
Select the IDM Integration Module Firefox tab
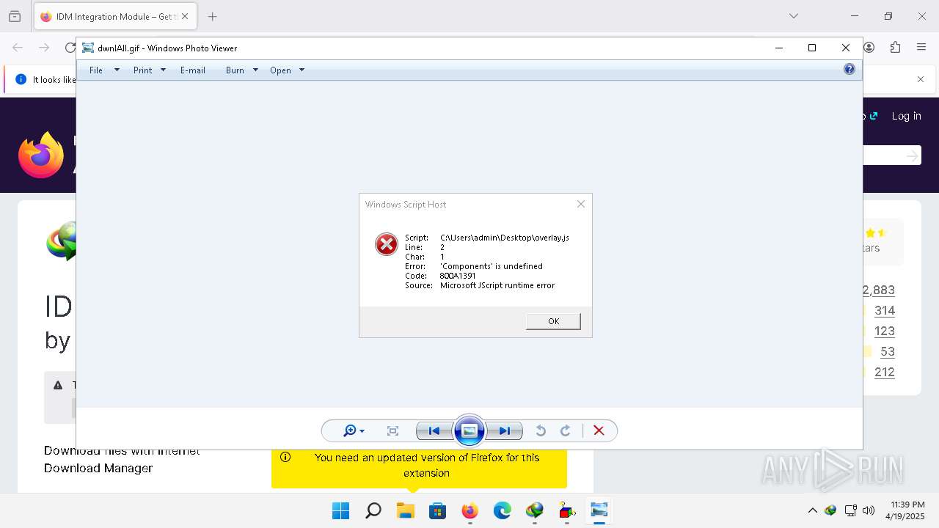click(x=114, y=16)
